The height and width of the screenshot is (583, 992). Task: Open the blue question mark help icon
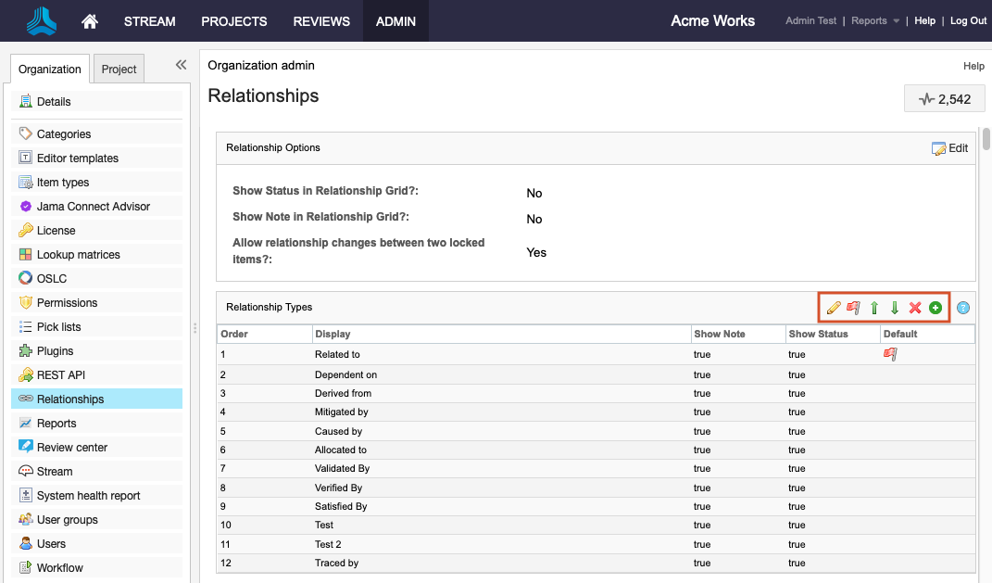coord(963,308)
